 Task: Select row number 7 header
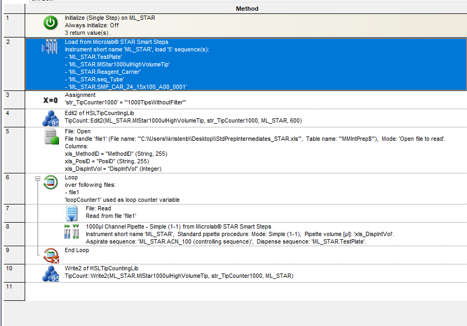coord(14,213)
